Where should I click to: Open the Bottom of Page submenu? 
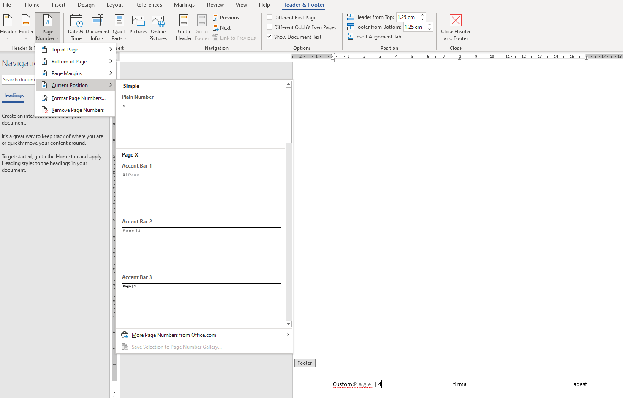pos(76,62)
